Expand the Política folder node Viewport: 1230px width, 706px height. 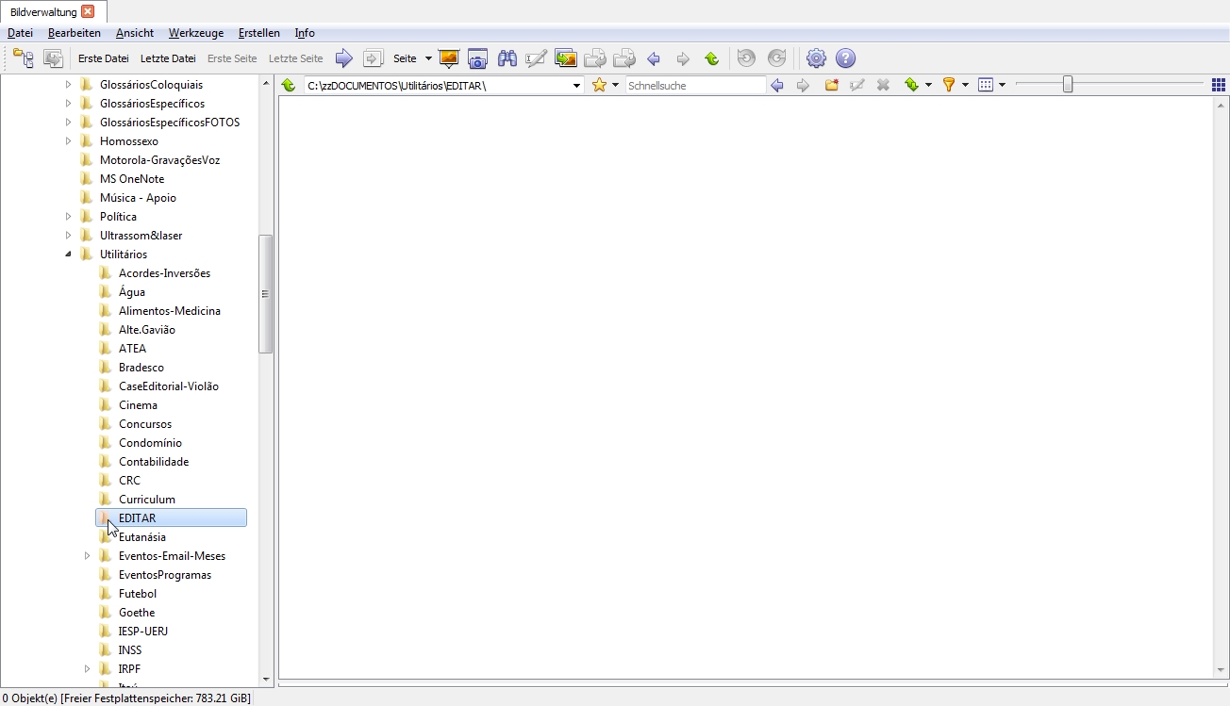click(x=68, y=217)
